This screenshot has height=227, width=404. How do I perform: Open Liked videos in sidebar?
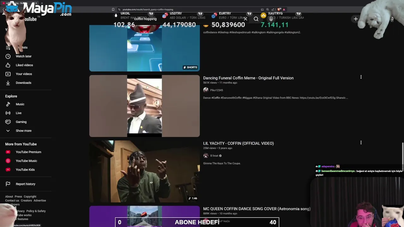click(x=24, y=65)
